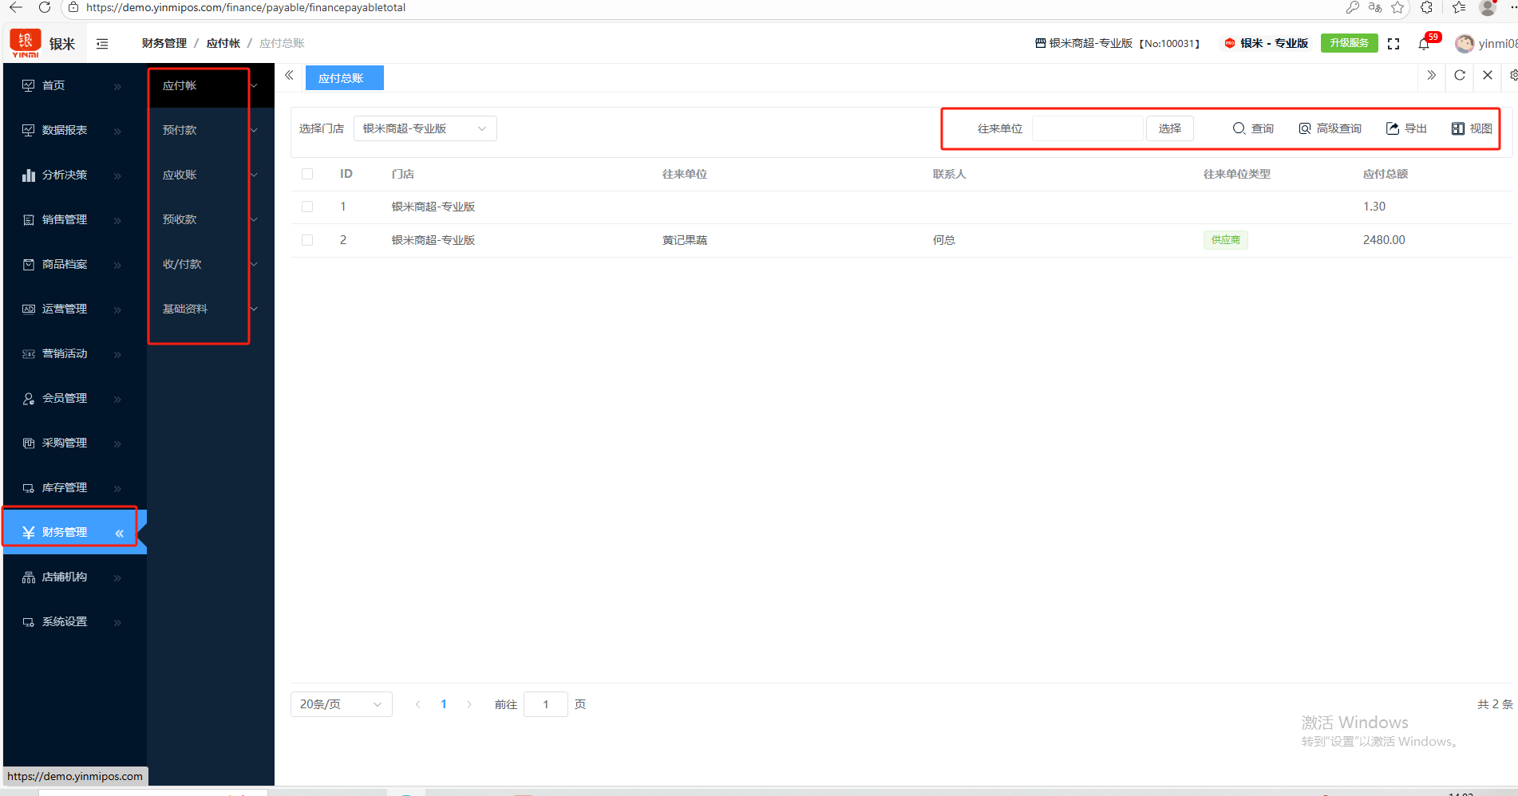Viewport: 1518px width, 796px height.
Task: Click the 往来单位 input field
Action: click(x=1087, y=128)
